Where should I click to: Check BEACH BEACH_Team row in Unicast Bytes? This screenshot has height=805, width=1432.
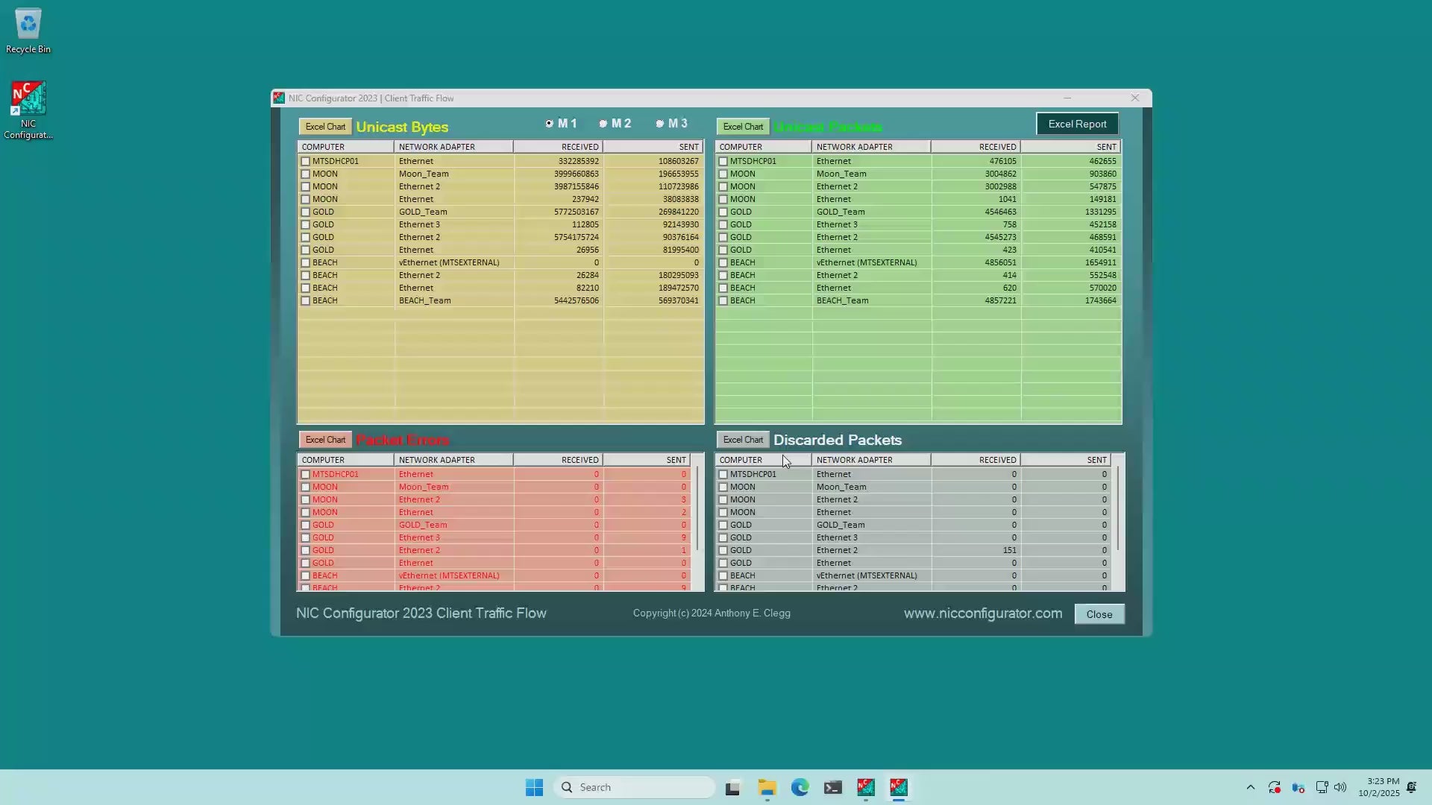[305, 300]
